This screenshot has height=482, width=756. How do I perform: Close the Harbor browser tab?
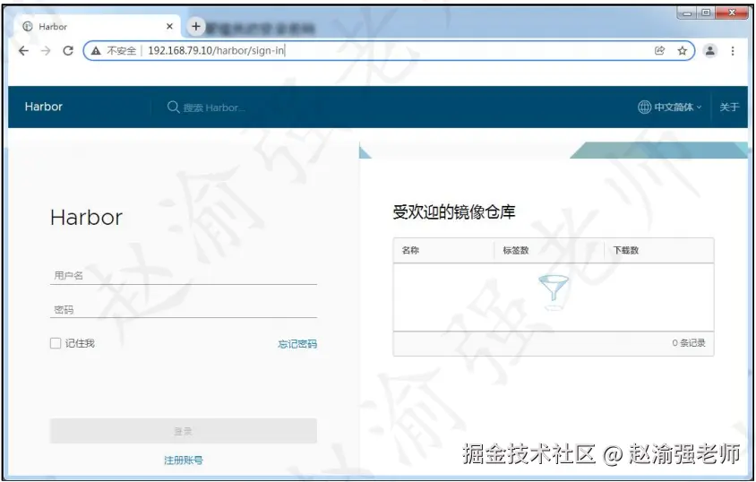pyautogui.click(x=169, y=27)
